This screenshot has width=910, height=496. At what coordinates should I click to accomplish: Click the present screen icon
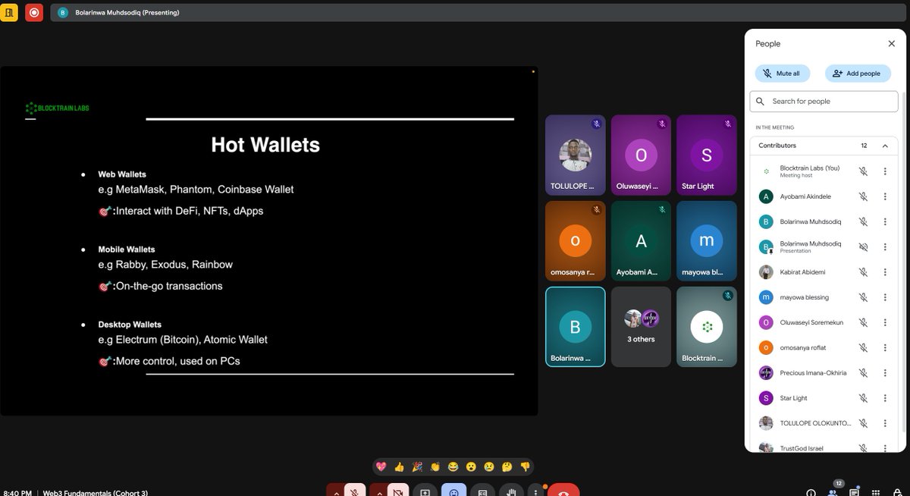(425, 491)
